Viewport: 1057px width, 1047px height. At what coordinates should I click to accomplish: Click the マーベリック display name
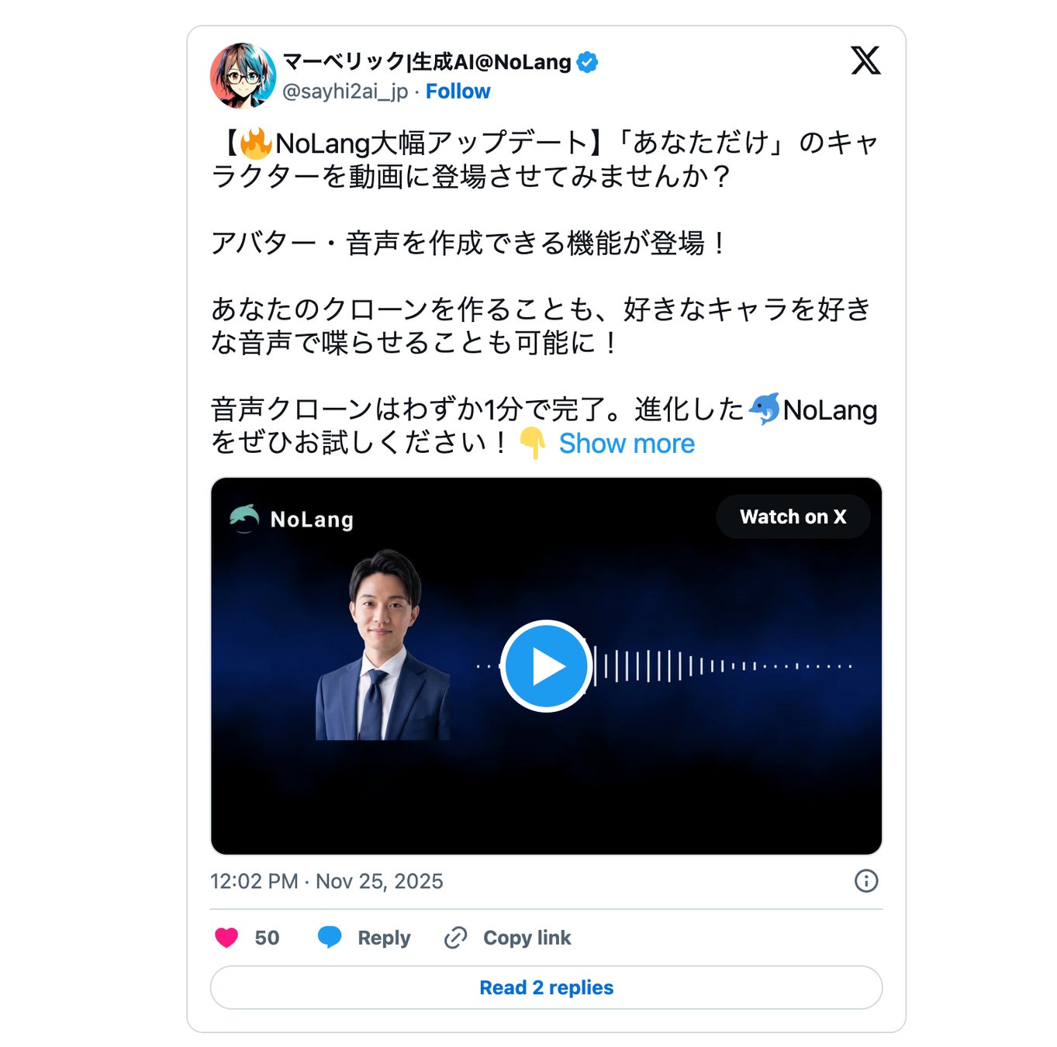click(x=427, y=62)
